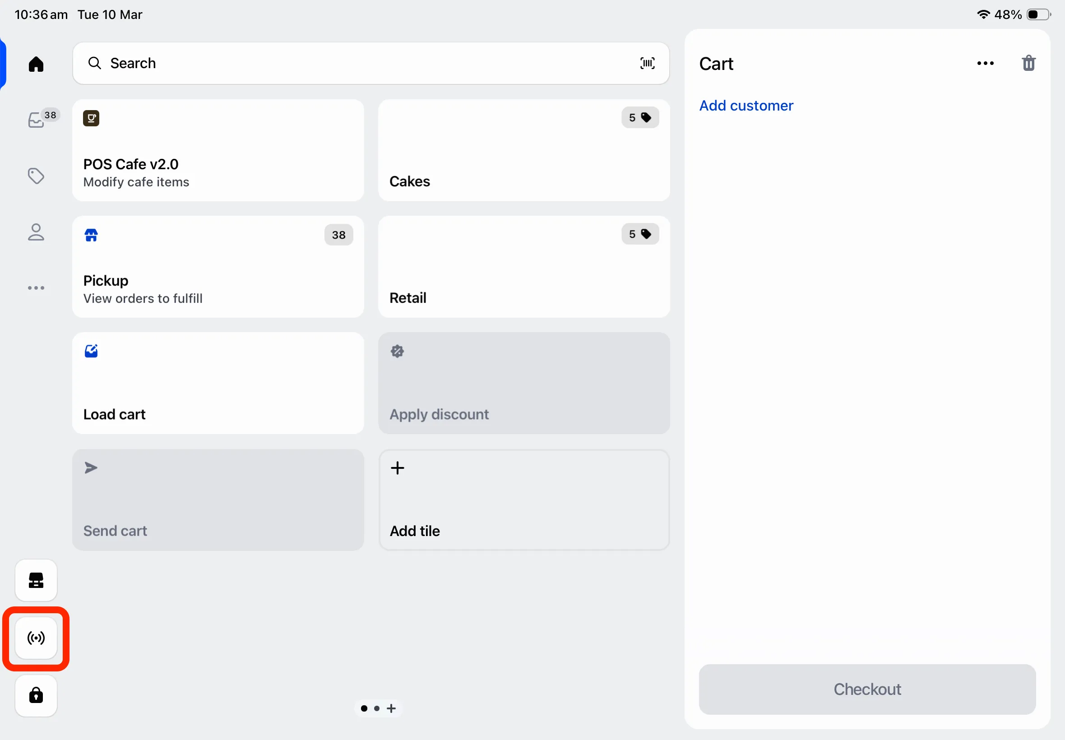Screen dimensions: 1065x740
Task: Open the Customers person icon in sidebar
Action: click(x=36, y=232)
